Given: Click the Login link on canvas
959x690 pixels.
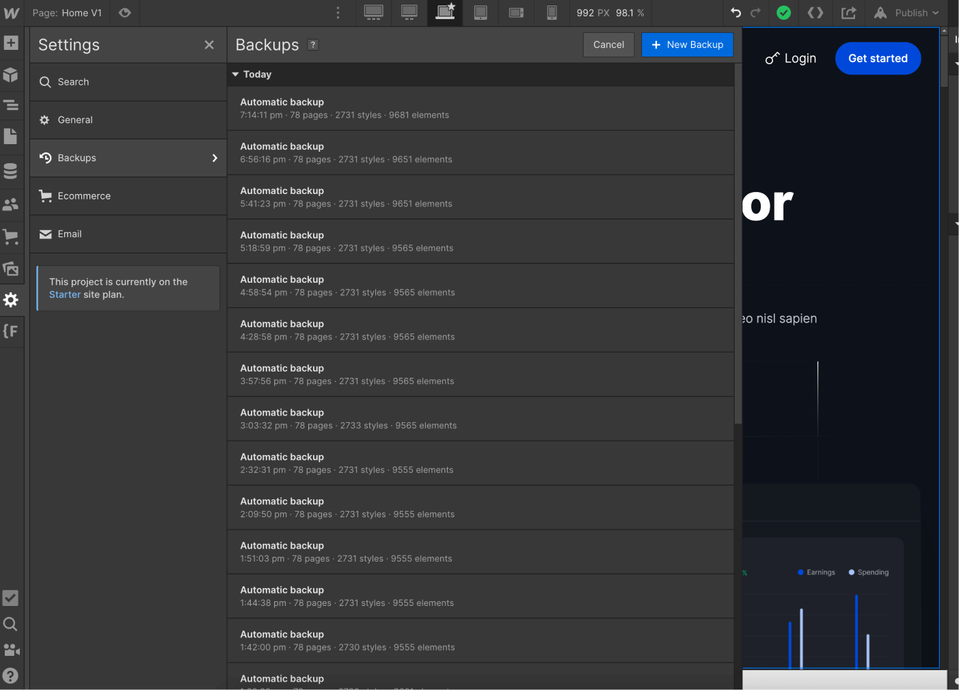Looking at the screenshot, I should (x=791, y=59).
